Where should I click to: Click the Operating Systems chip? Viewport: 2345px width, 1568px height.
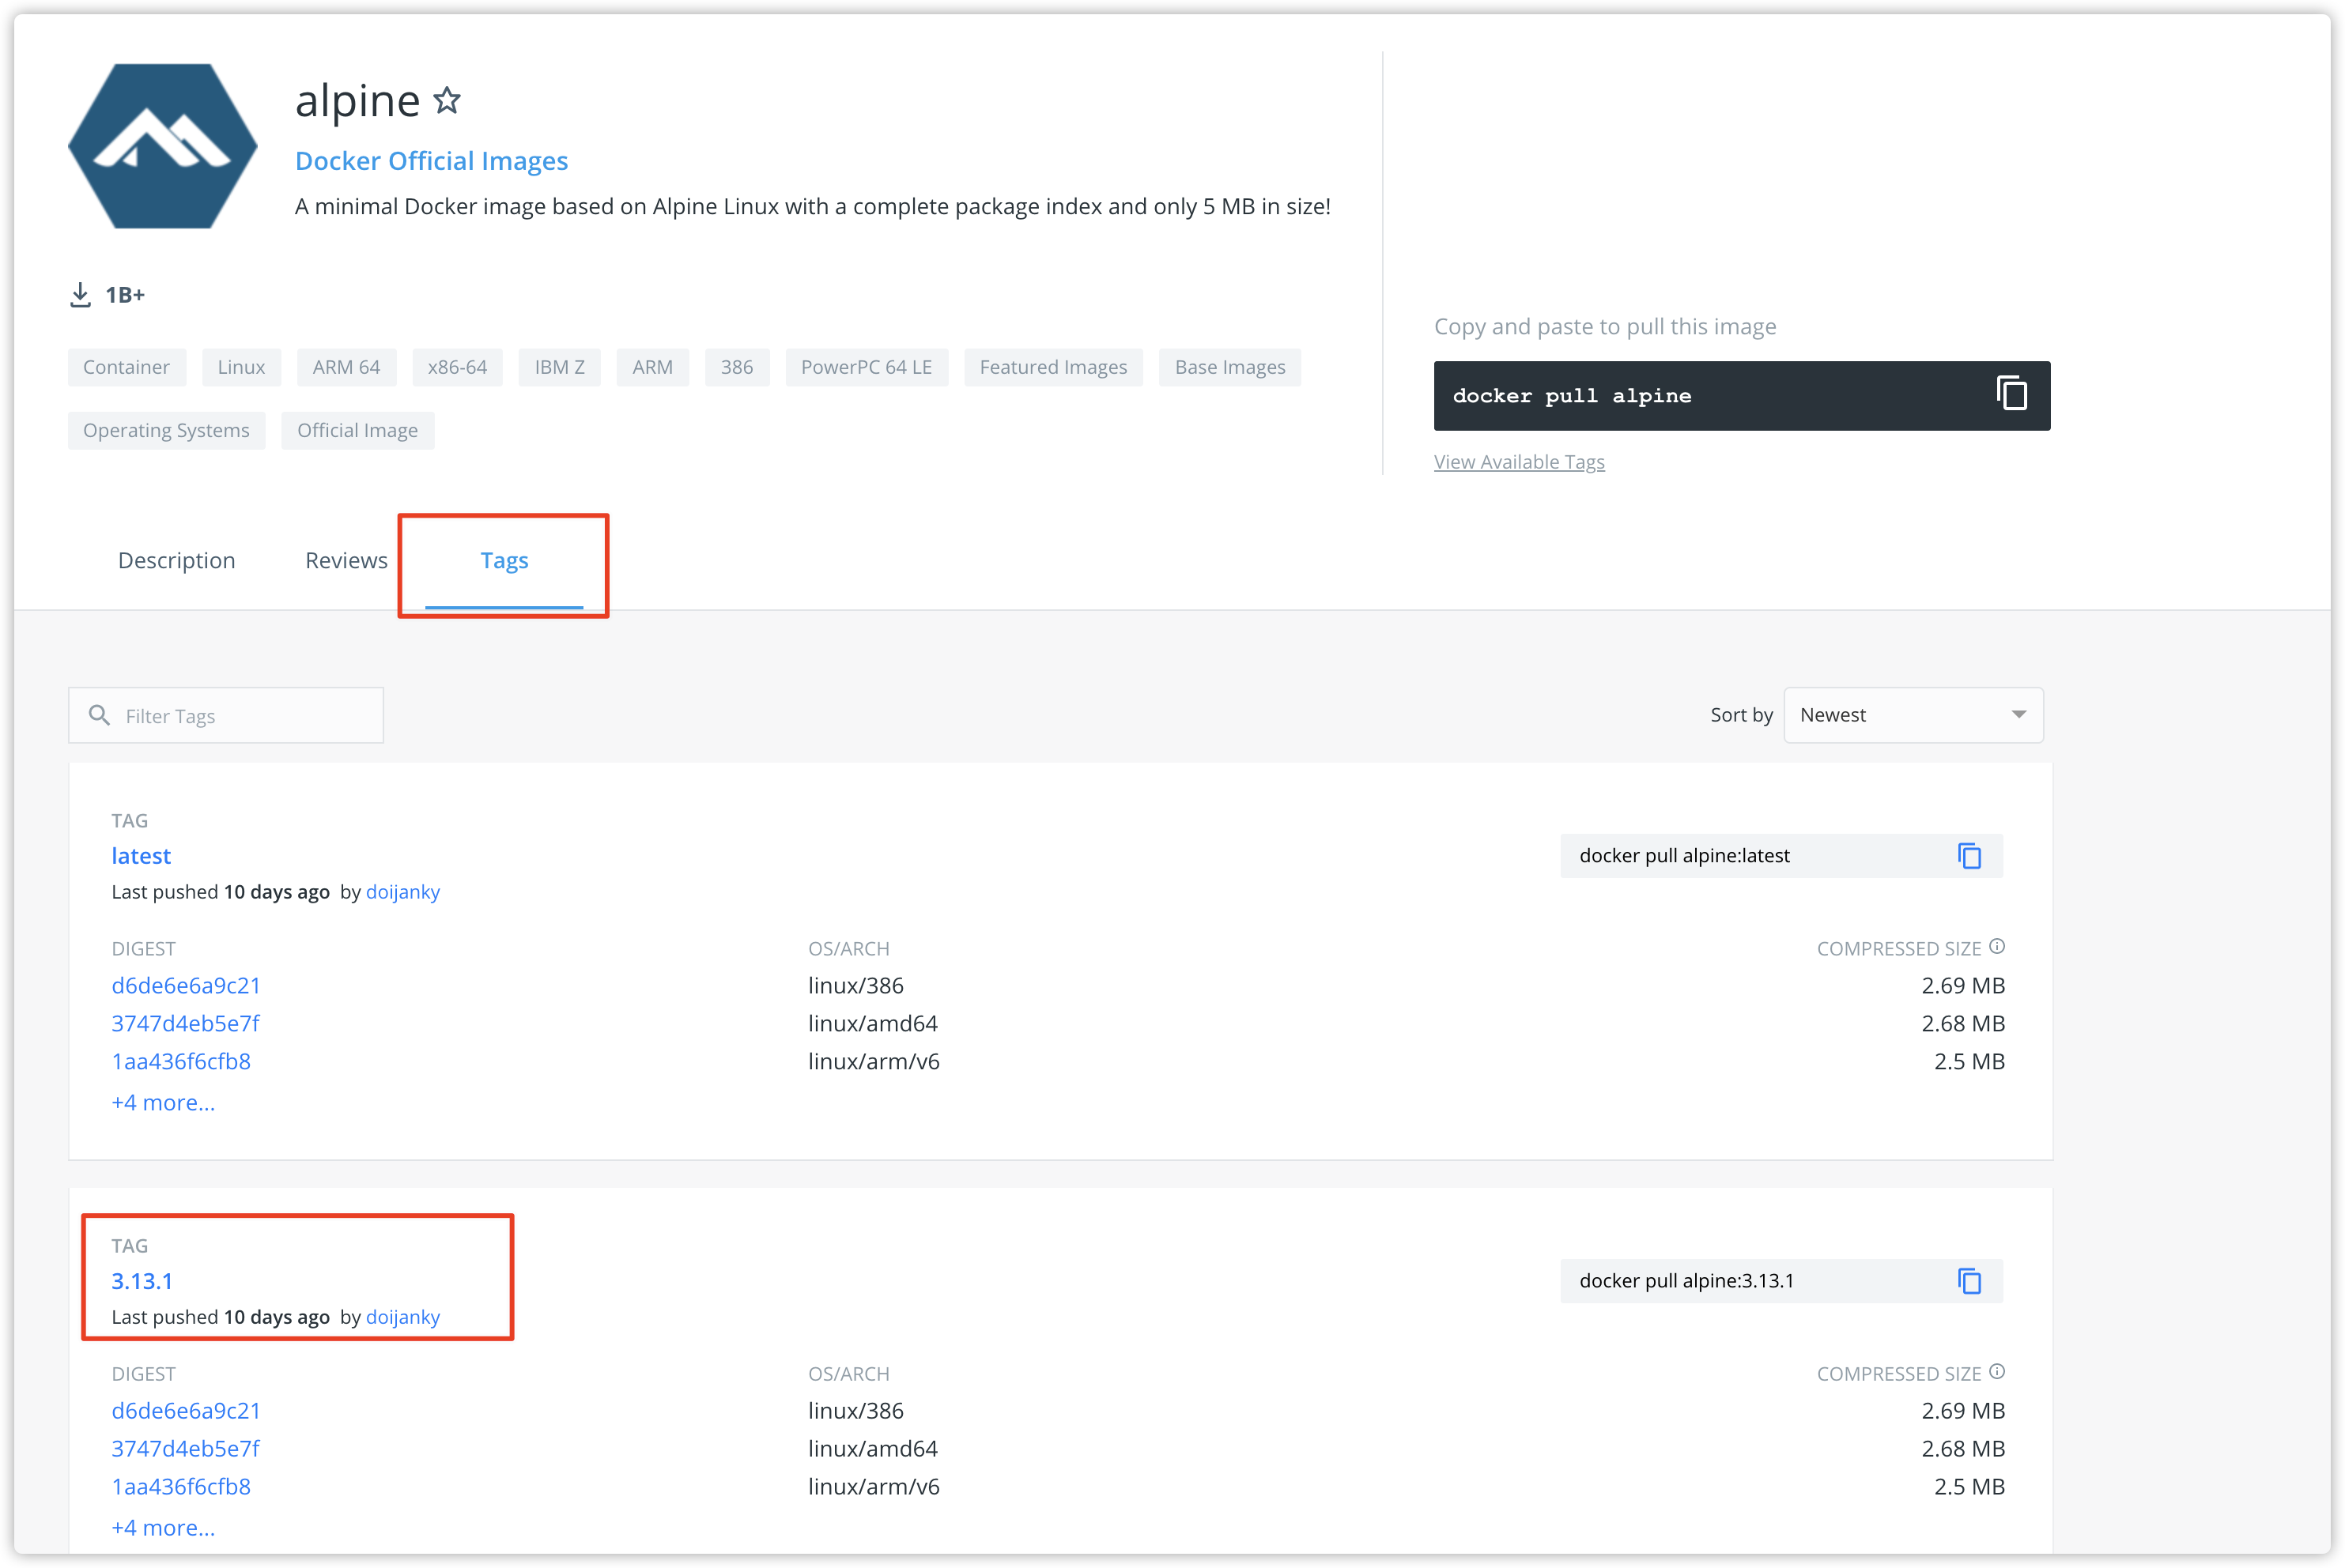click(166, 430)
